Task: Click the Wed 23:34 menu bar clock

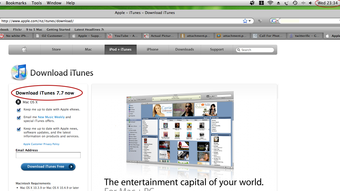Action: [328, 3]
